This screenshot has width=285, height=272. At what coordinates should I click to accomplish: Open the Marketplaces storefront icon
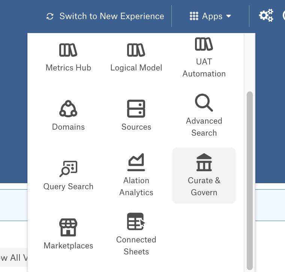point(68,227)
